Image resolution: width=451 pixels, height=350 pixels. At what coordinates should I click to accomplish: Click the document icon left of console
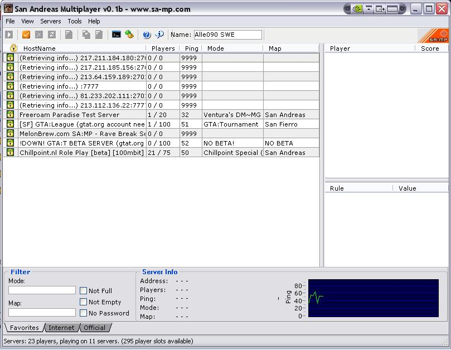coord(99,35)
